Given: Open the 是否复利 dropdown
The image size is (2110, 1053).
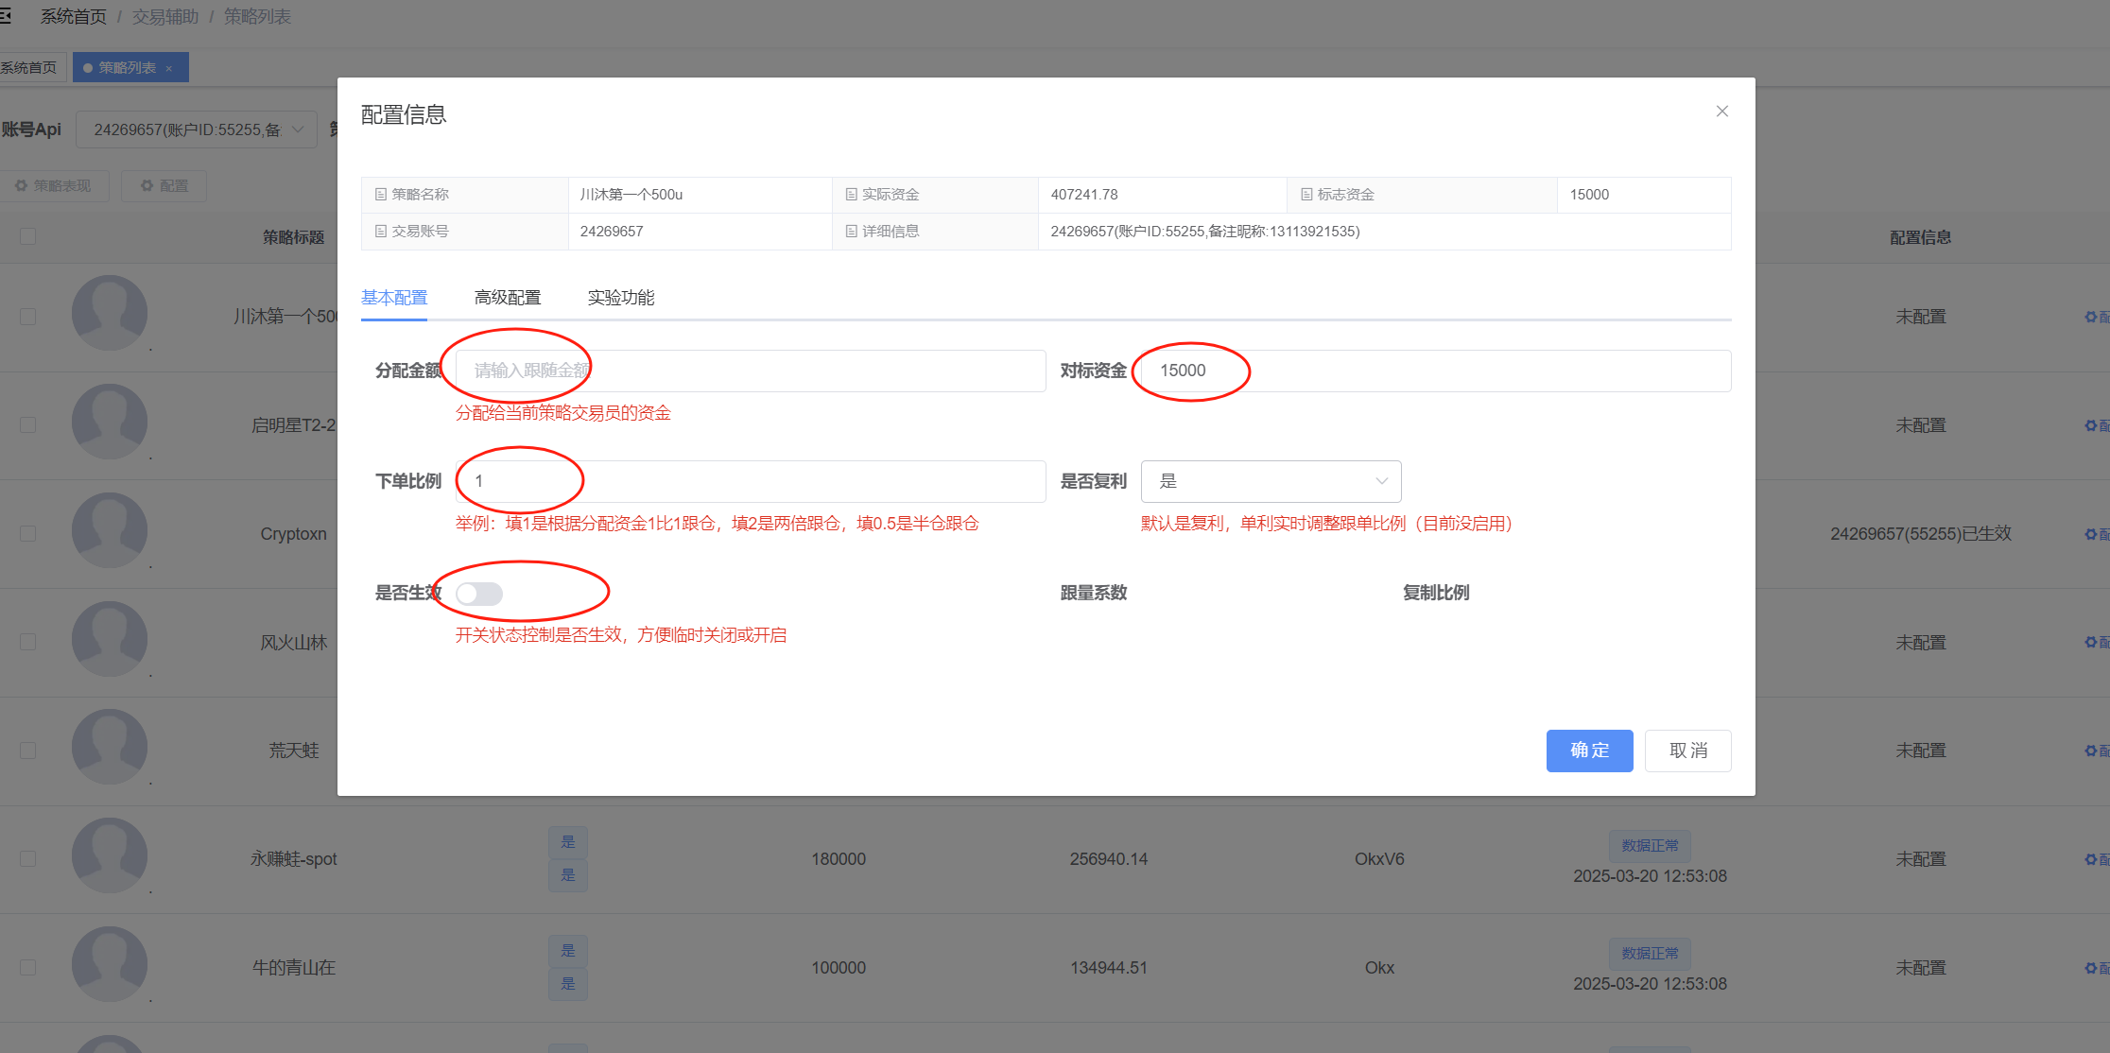Looking at the screenshot, I should pos(1271,481).
